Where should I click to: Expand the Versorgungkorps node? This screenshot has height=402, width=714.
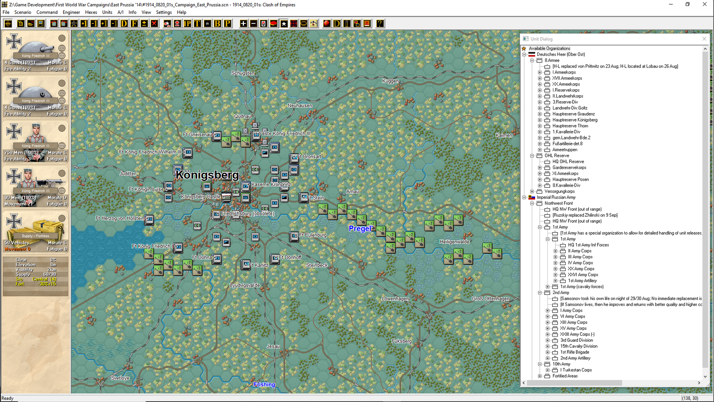coord(532,191)
